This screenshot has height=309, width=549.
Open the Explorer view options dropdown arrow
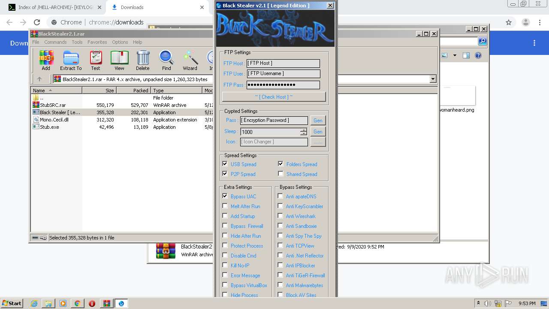pos(455,55)
